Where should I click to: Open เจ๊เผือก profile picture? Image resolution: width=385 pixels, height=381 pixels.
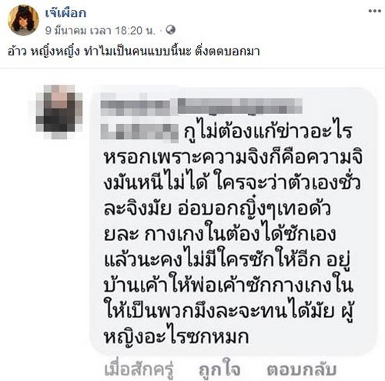point(23,20)
